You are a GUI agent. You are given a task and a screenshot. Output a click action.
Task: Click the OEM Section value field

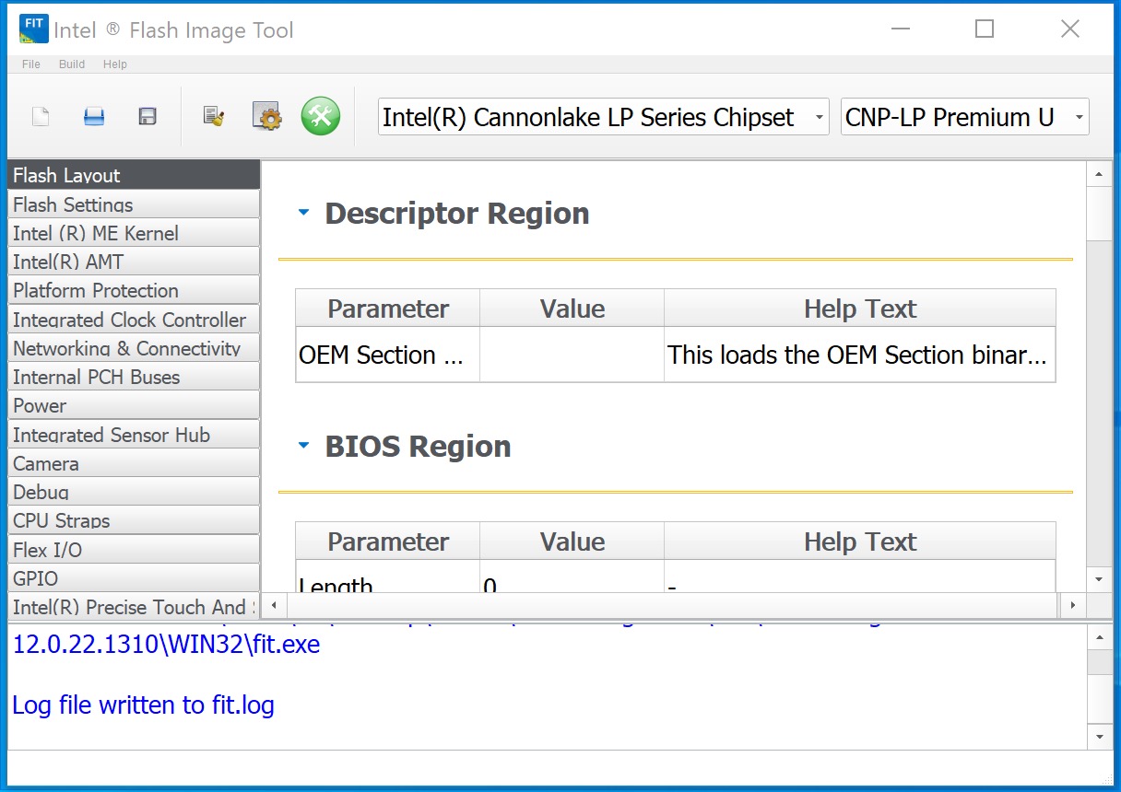pyautogui.click(x=572, y=355)
